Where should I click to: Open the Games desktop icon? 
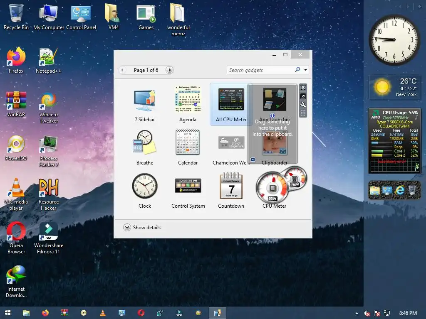coord(146,17)
